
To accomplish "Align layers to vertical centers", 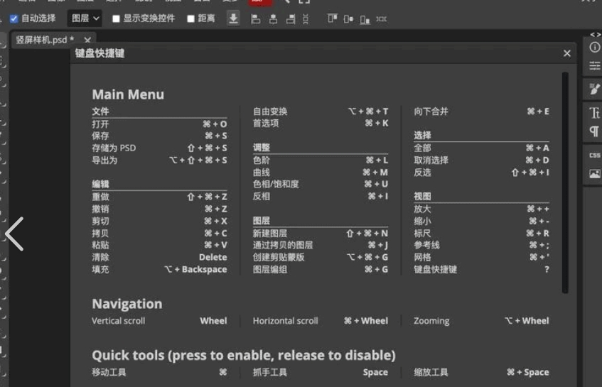I will (348, 18).
